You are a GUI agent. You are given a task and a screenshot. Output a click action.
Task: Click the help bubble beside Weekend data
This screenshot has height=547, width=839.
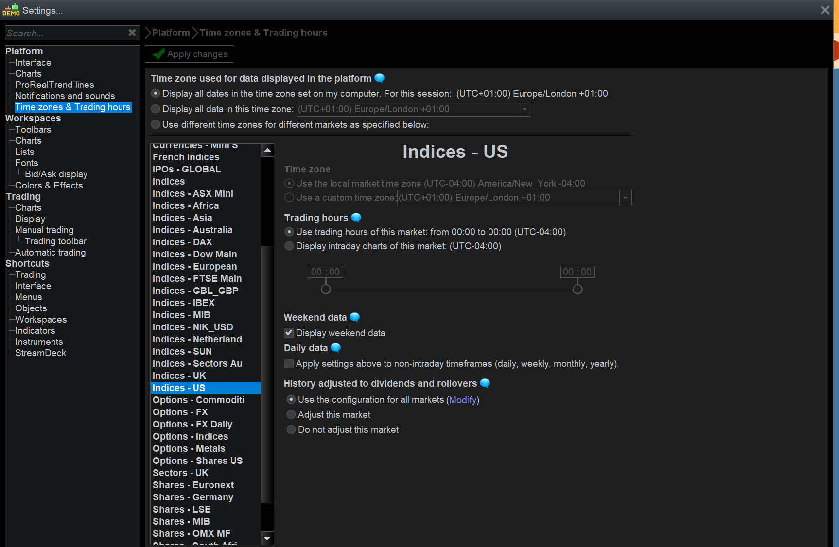(x=355, y=317)
